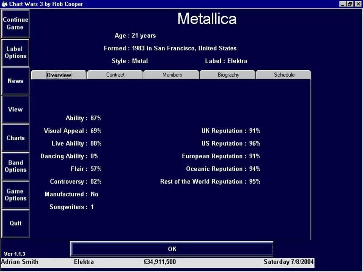This screenshot has height=272, width=363.
Task: Click the View button in the sidebar
Action: 15,109
